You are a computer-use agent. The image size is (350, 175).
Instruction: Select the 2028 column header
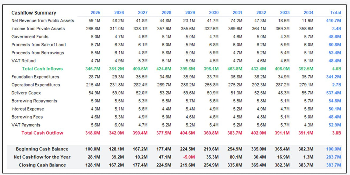point(166,13)
